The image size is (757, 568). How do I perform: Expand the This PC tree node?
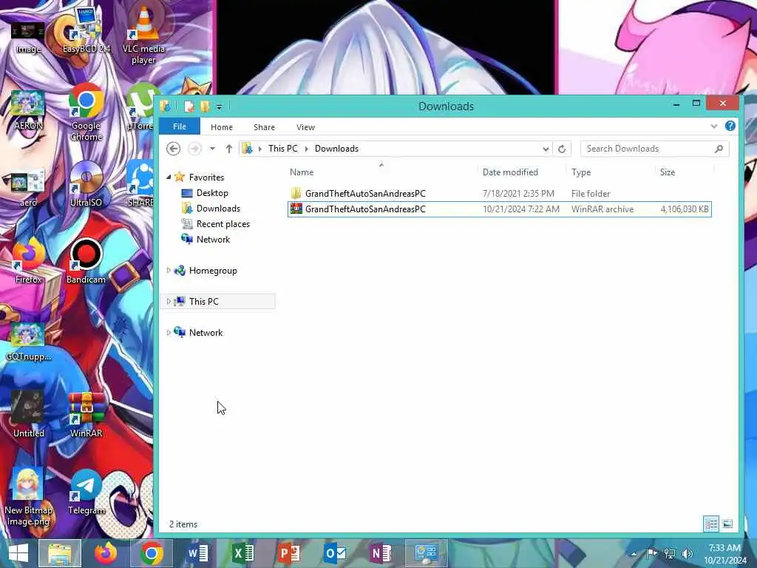(x=169, y=302)
